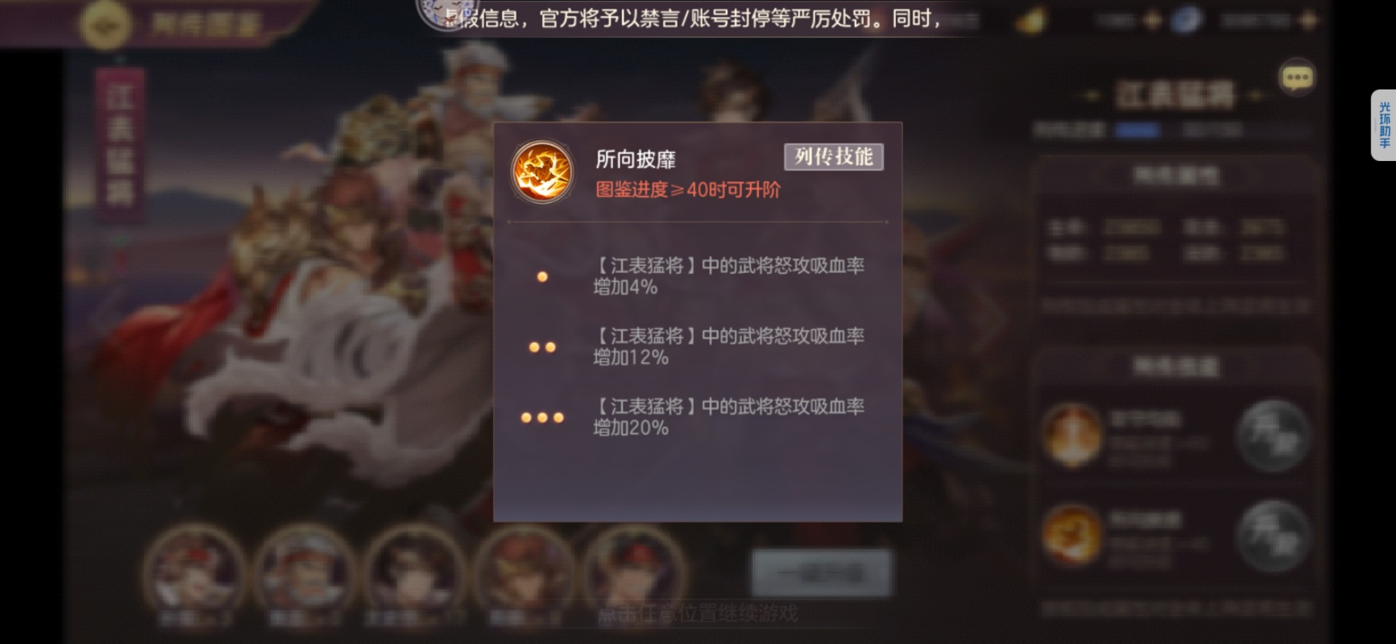1396x644 pixels.
Task: Open the yellow chat bubble icon
Action: click(1297, 78)
